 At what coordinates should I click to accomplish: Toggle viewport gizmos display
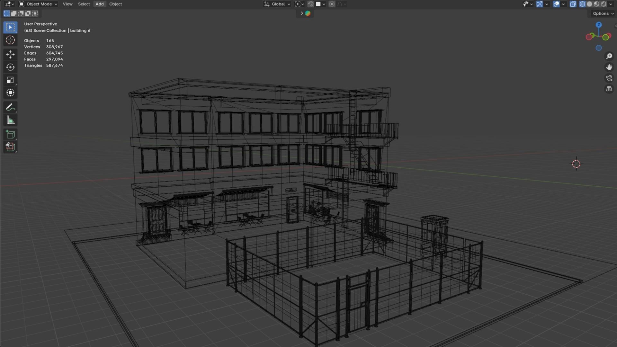pos(540,4)
